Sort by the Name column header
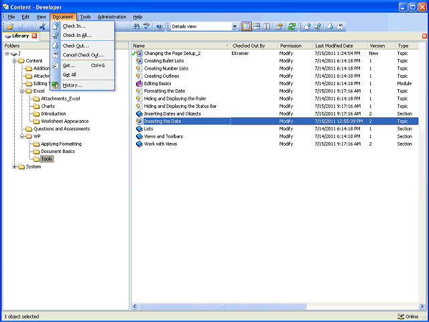429x322 pixels. pos(181,46)
